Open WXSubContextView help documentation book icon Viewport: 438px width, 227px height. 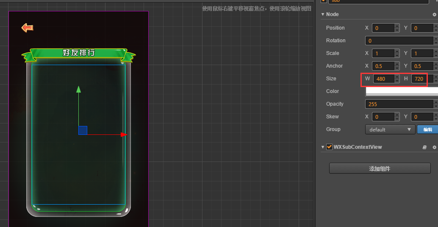pyautogui.click(x=424, y=147)
